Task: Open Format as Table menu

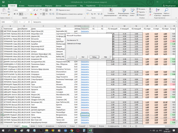Action: coord(124,12)
